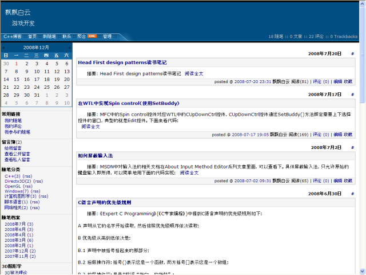Click the orange XML feed icon
This screenshot has width=366, height=275.
click(92, 36)
